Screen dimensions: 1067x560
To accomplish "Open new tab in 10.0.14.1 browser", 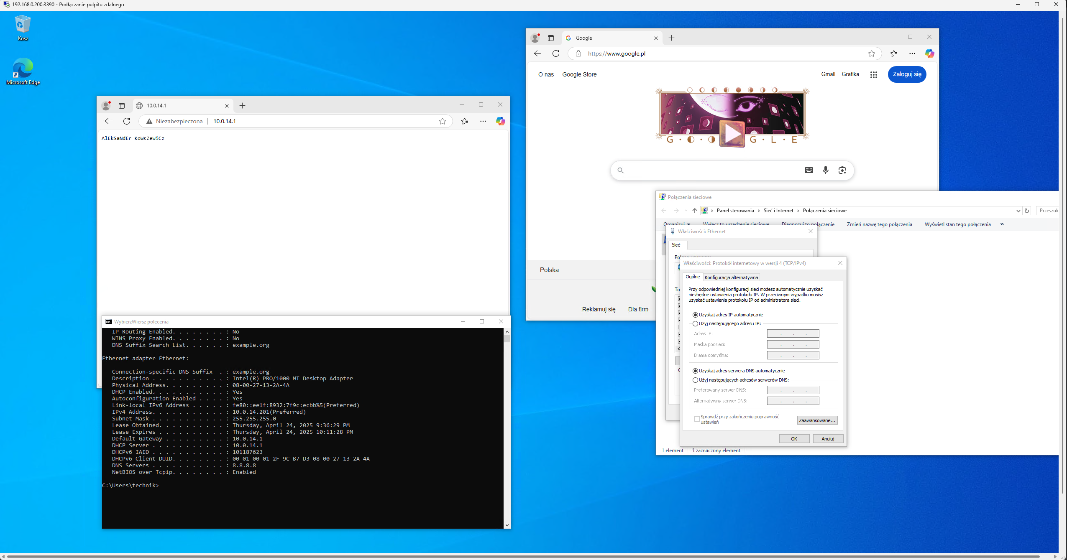I will (x=243, y=106).
